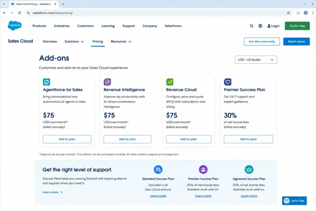Reload the page with the refresh icon
The width and height of the screenshot is (316, 211).
[19, 13]
